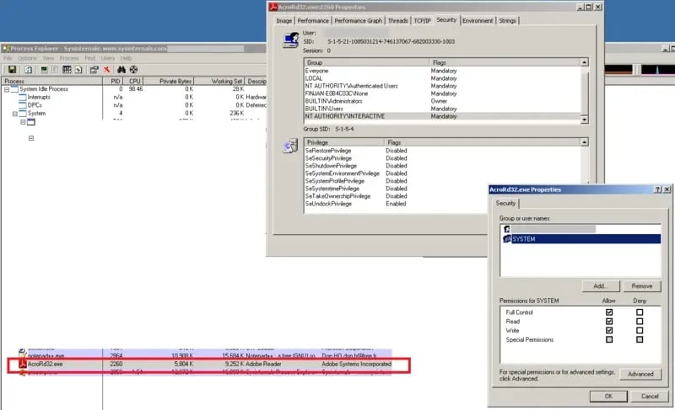Click the Save icon in Process Explorer toolbar
This screenshot has width=675, height=410.
12,69
